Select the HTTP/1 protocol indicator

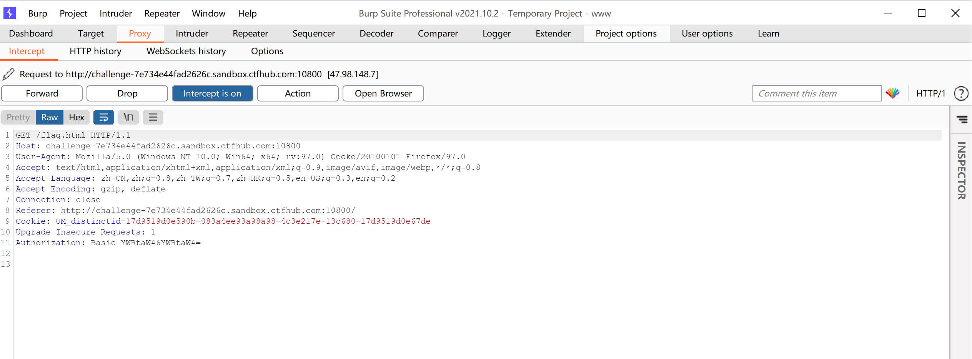tap(930, 93)
